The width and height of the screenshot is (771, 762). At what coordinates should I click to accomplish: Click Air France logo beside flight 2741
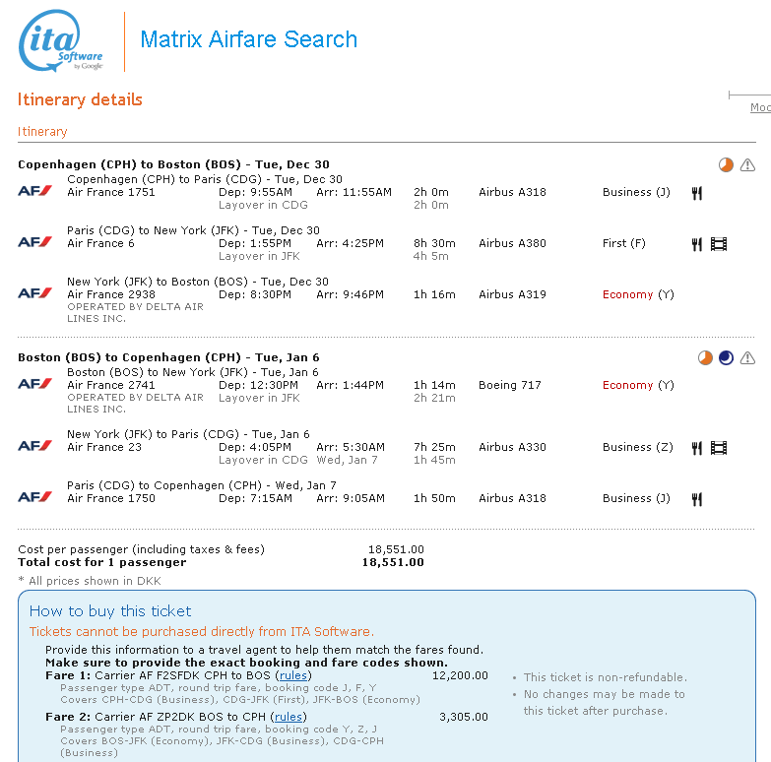34,383
